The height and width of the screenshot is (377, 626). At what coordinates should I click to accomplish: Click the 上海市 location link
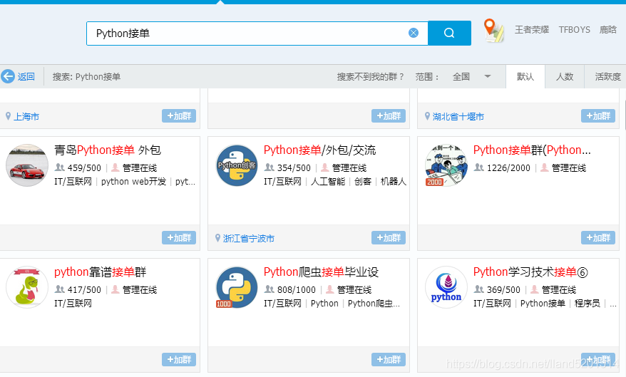26,116
